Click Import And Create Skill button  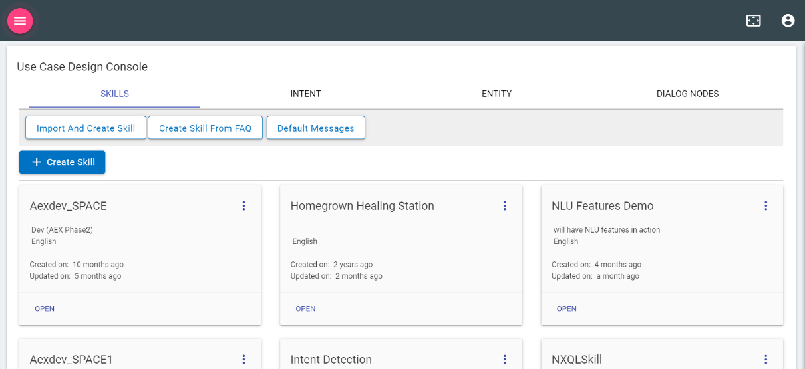point(86,128)
